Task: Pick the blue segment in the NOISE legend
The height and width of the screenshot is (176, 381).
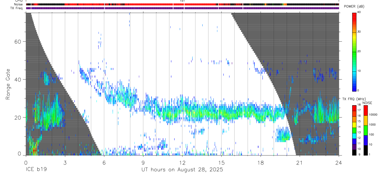Action: (x=365, y=140)
